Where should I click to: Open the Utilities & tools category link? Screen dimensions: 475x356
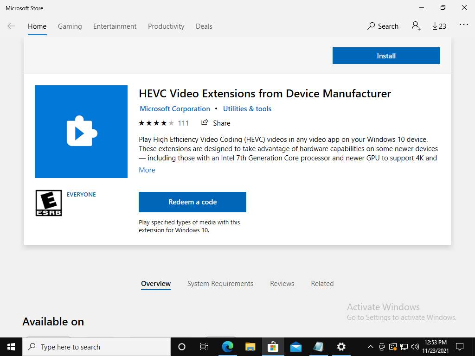click(247, 109)
